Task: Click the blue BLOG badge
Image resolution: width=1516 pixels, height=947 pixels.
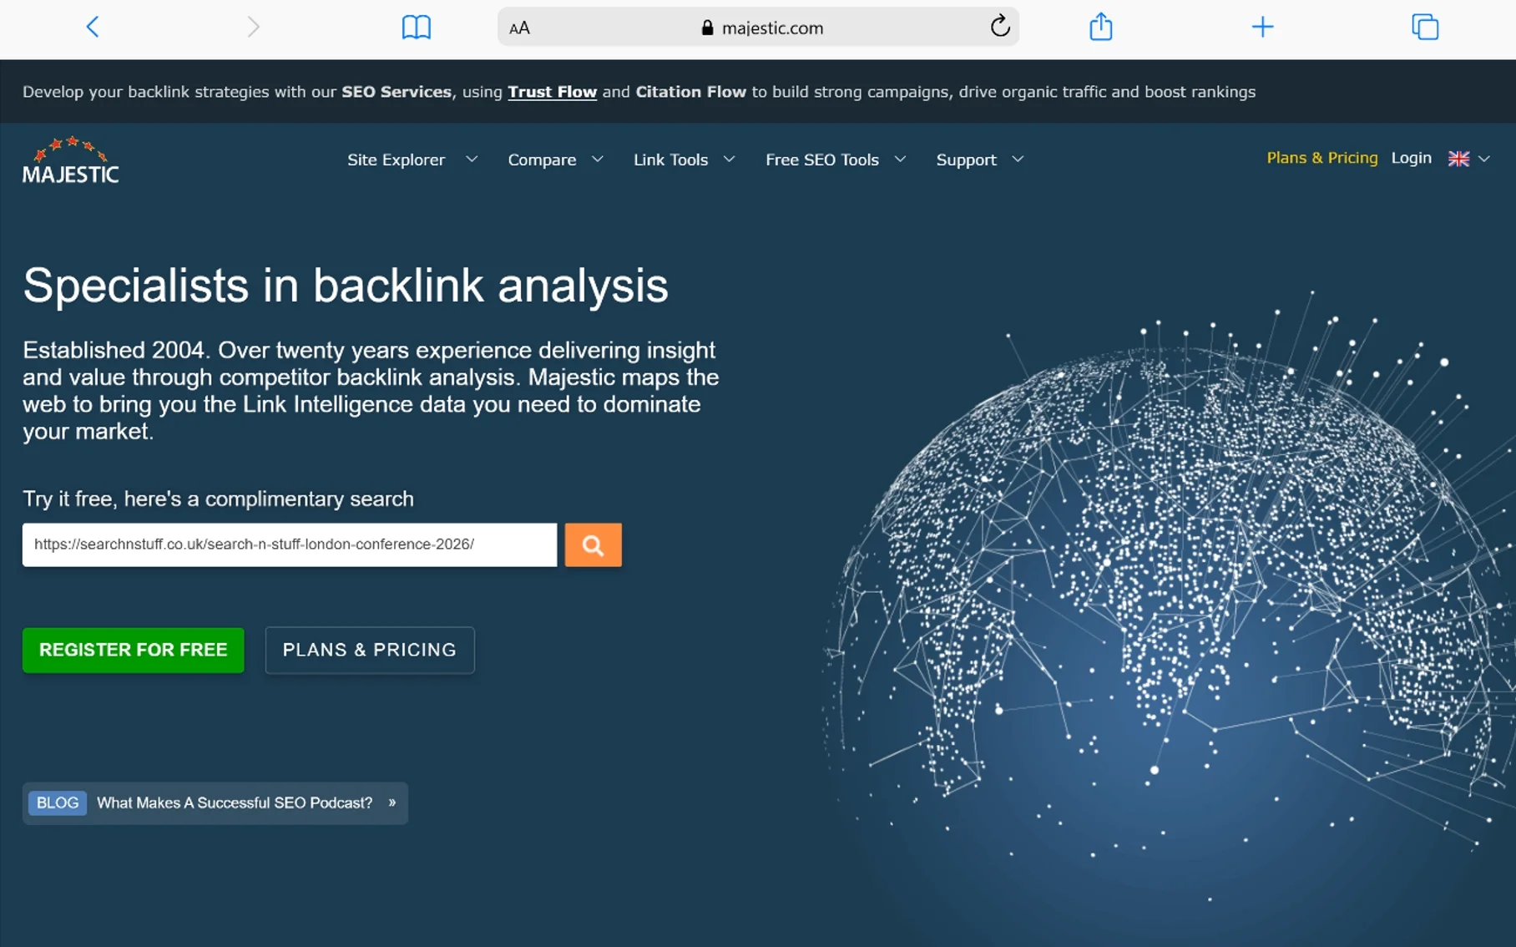Action: (58, 803)
